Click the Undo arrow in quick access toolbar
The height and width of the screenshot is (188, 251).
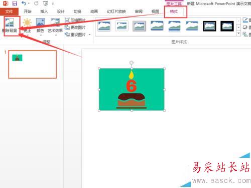[24, 4]
